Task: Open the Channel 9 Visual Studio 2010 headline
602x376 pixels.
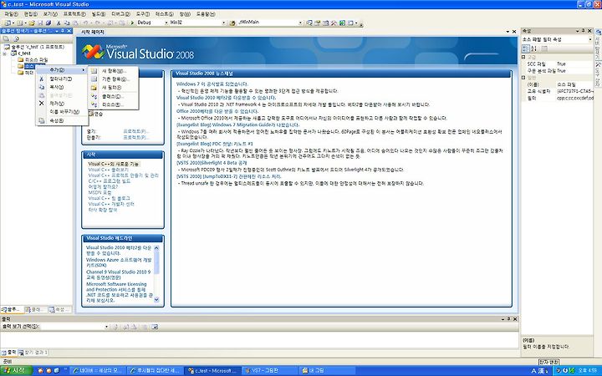Action: [x=118, y=275]
